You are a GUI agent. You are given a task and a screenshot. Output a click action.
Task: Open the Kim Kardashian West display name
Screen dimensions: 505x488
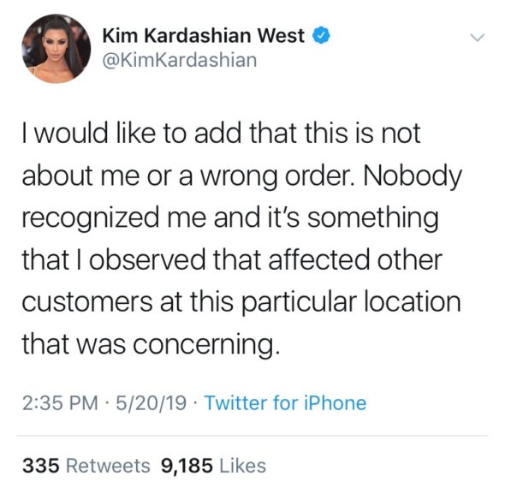[203, 35]
